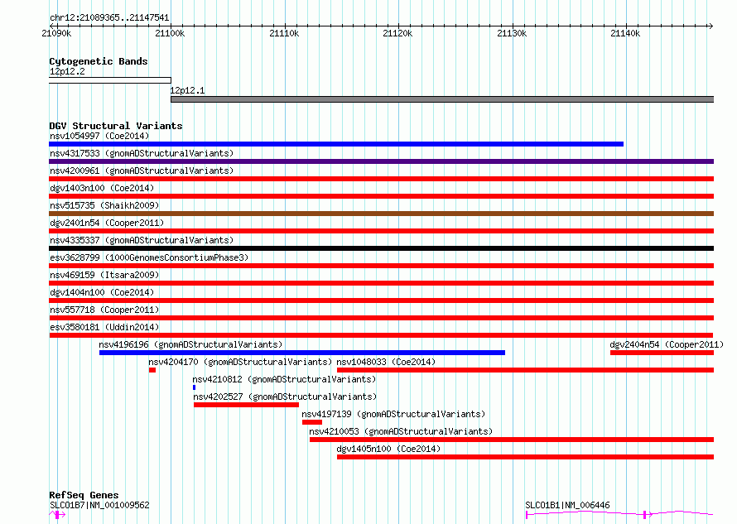Click the nsv4210812 (gnomADStructuralVariants) label

pos(284,379)
